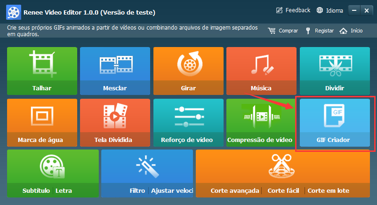Click the Comprar shopping cart icon
The image size is (377, 205).
[272, 31]
